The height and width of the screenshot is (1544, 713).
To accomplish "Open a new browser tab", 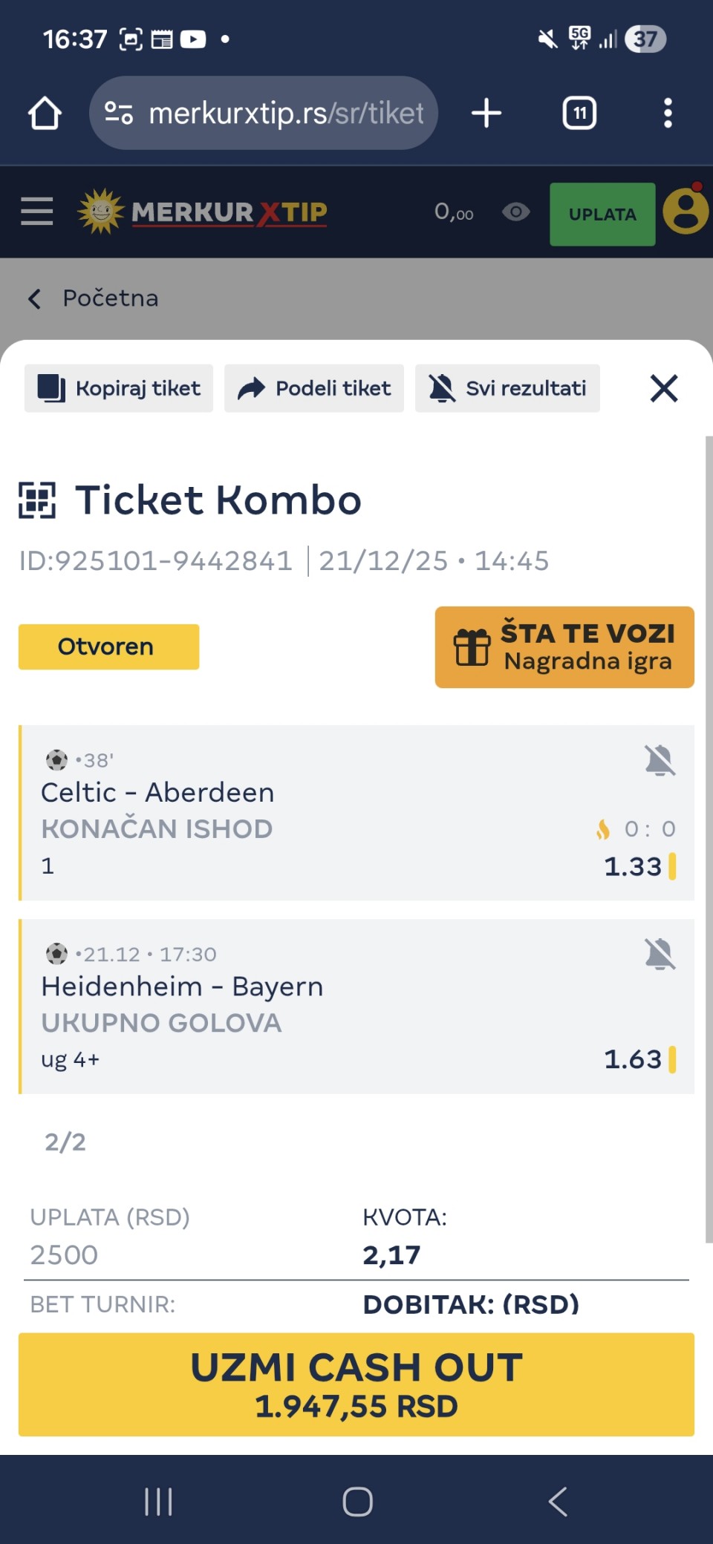I will (486, 114).
